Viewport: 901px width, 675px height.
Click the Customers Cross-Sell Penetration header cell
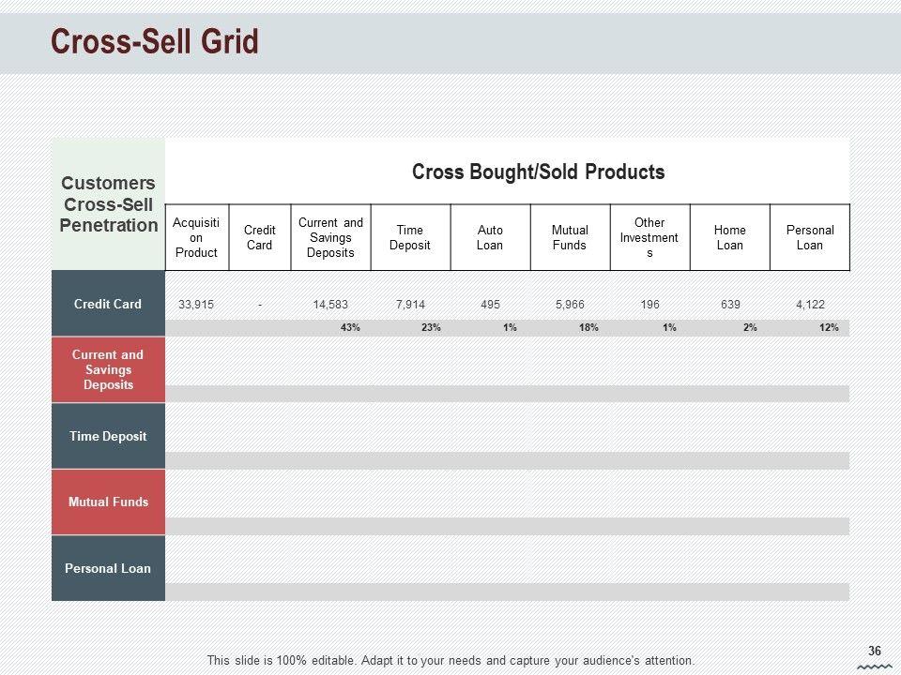coord(109,204)
